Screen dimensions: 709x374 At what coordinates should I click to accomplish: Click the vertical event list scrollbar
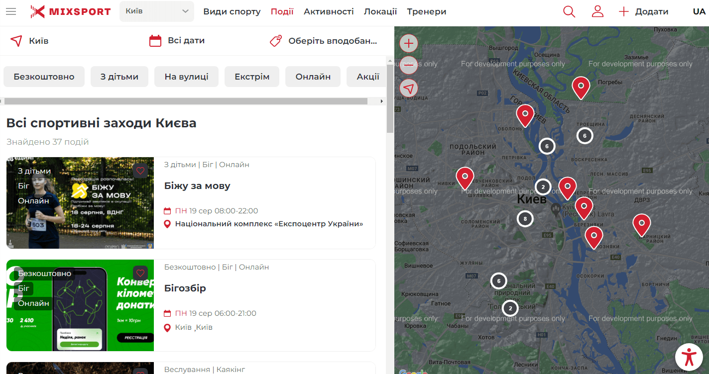390,98
